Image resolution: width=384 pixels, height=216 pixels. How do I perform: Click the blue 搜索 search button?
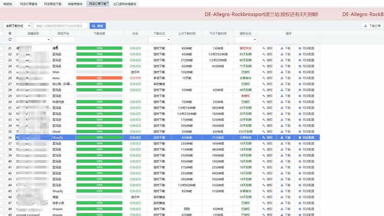[x=98, y=25]
